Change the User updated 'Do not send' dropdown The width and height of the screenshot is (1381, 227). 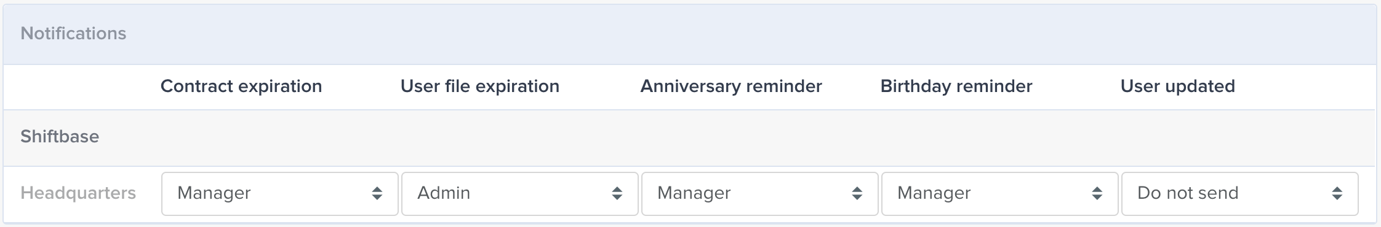click(1239, 194)
